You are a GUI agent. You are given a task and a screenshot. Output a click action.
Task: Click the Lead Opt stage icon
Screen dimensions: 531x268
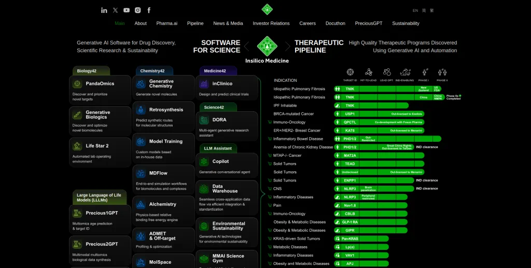[x=387, y=72]
